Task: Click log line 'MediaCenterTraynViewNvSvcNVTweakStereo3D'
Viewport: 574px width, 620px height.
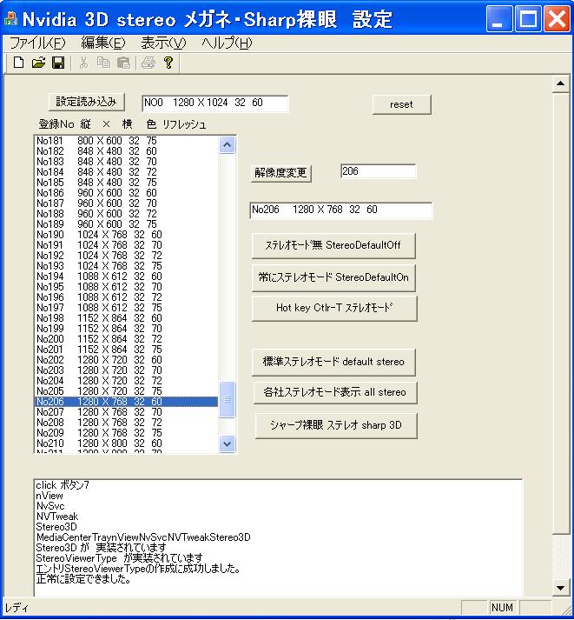Action: tap(143, 537)
